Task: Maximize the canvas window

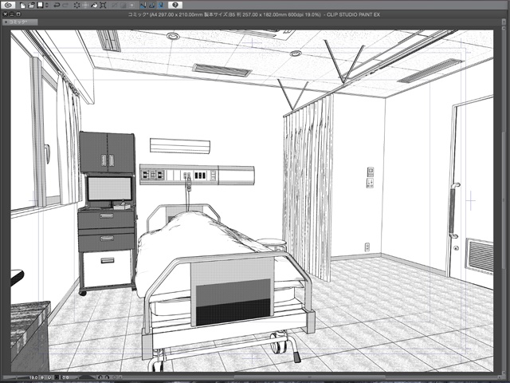Action: coord(18,14)
